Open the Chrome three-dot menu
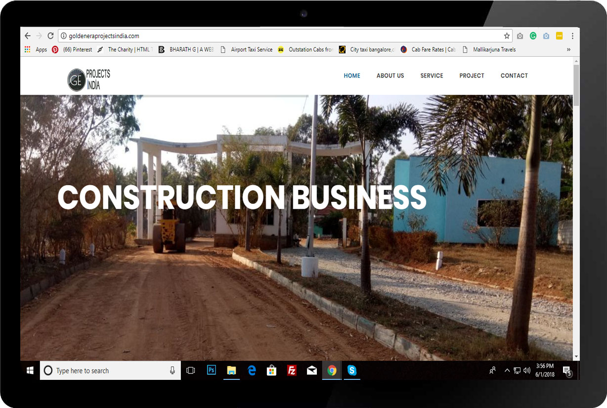 572,36
